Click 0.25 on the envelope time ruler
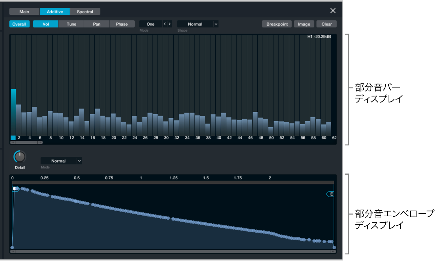Viewport: 436px width, 261px height. [x=44, y=178]
